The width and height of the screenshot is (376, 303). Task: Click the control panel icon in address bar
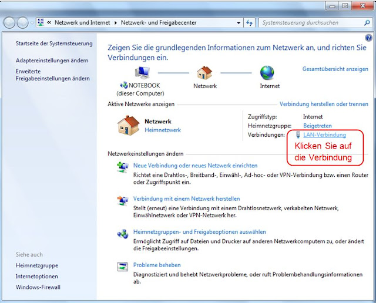click(41, 22)
